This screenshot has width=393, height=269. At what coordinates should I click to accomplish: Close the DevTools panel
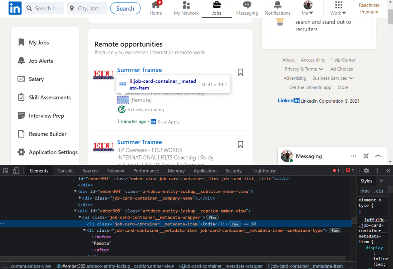point(388,171)
